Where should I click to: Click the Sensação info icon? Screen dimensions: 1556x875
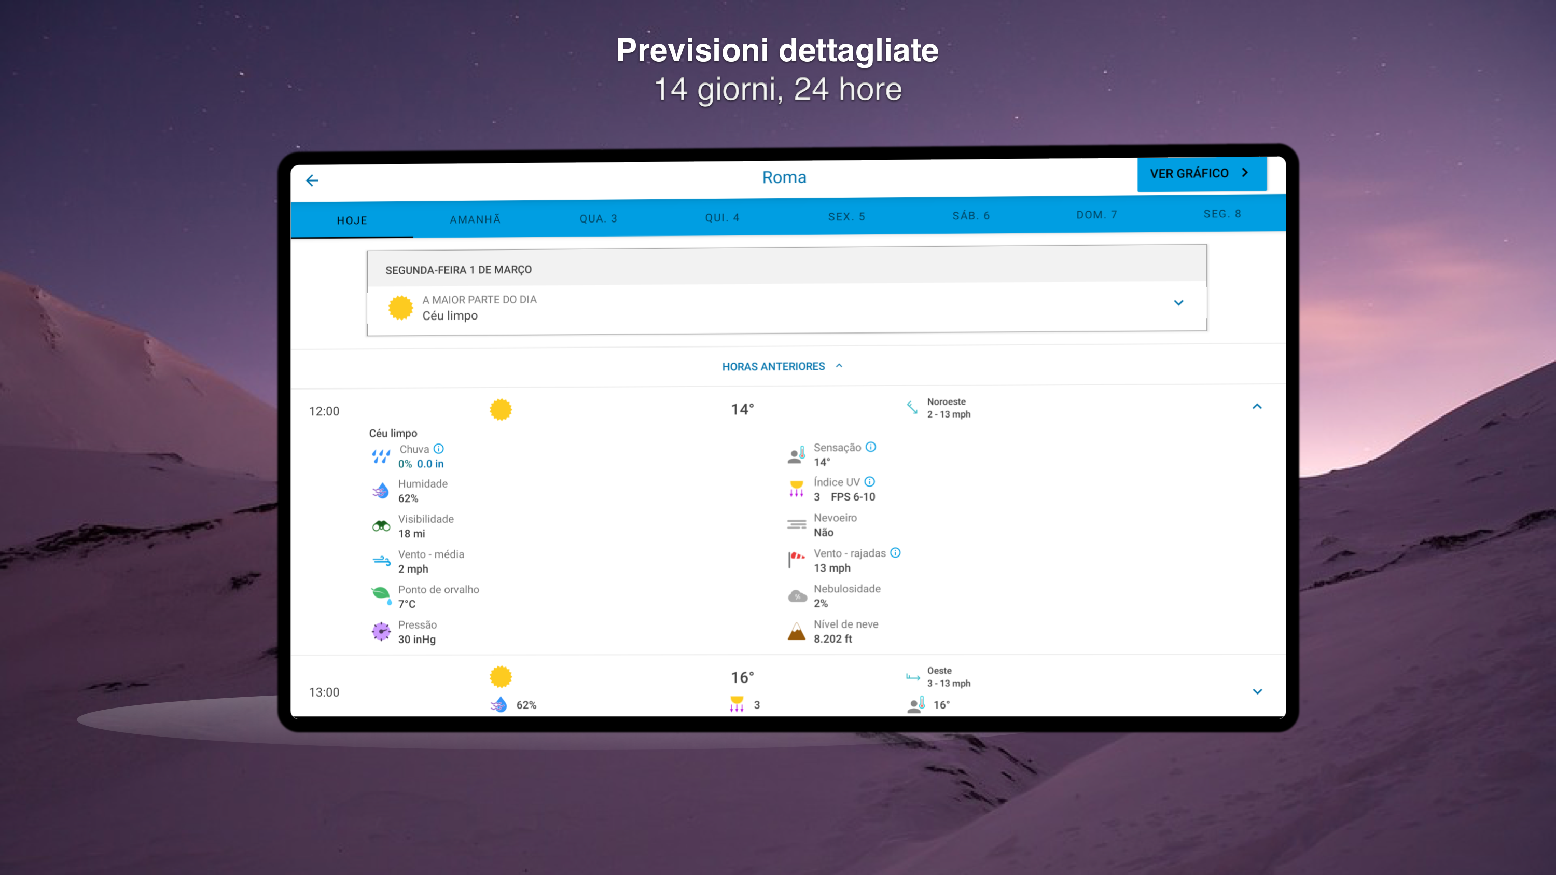(x=870, y=447)
